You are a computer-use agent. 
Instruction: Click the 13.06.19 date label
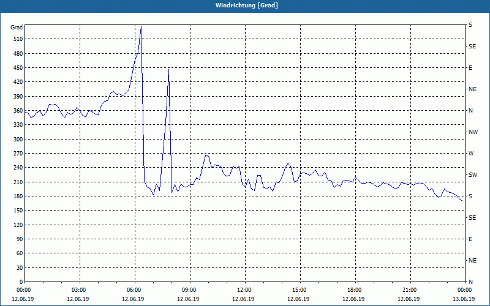464,299
